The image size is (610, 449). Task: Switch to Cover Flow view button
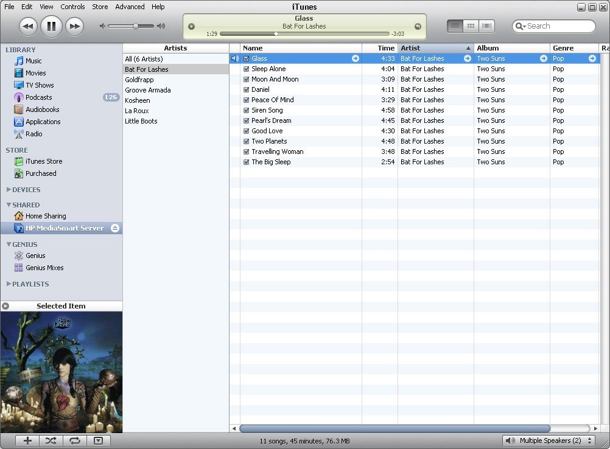tap(486, 26)
